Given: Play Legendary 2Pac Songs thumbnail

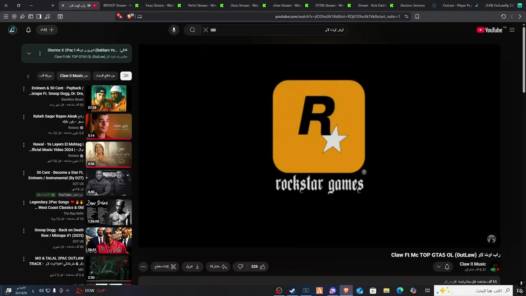Looking at the screenshot, I should [x=109, y=212].
